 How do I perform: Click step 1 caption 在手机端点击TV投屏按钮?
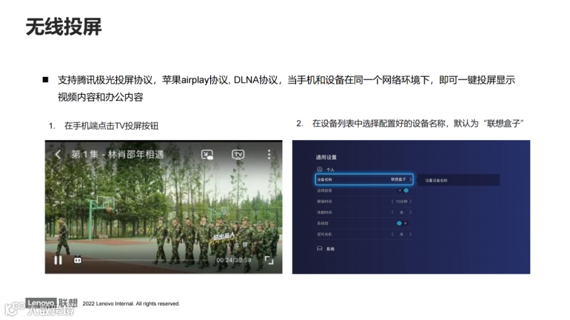click(111, 125)
